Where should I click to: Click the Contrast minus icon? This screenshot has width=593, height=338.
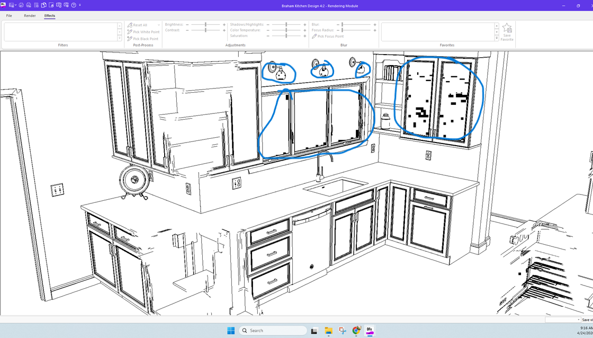point(187,30)
